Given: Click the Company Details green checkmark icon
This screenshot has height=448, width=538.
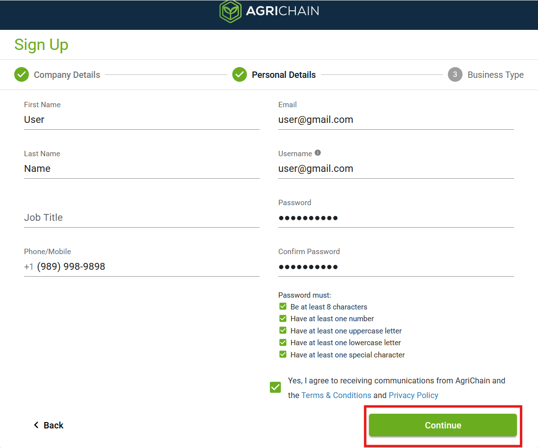Looking at the screenshot, I should tap(21, 74).
